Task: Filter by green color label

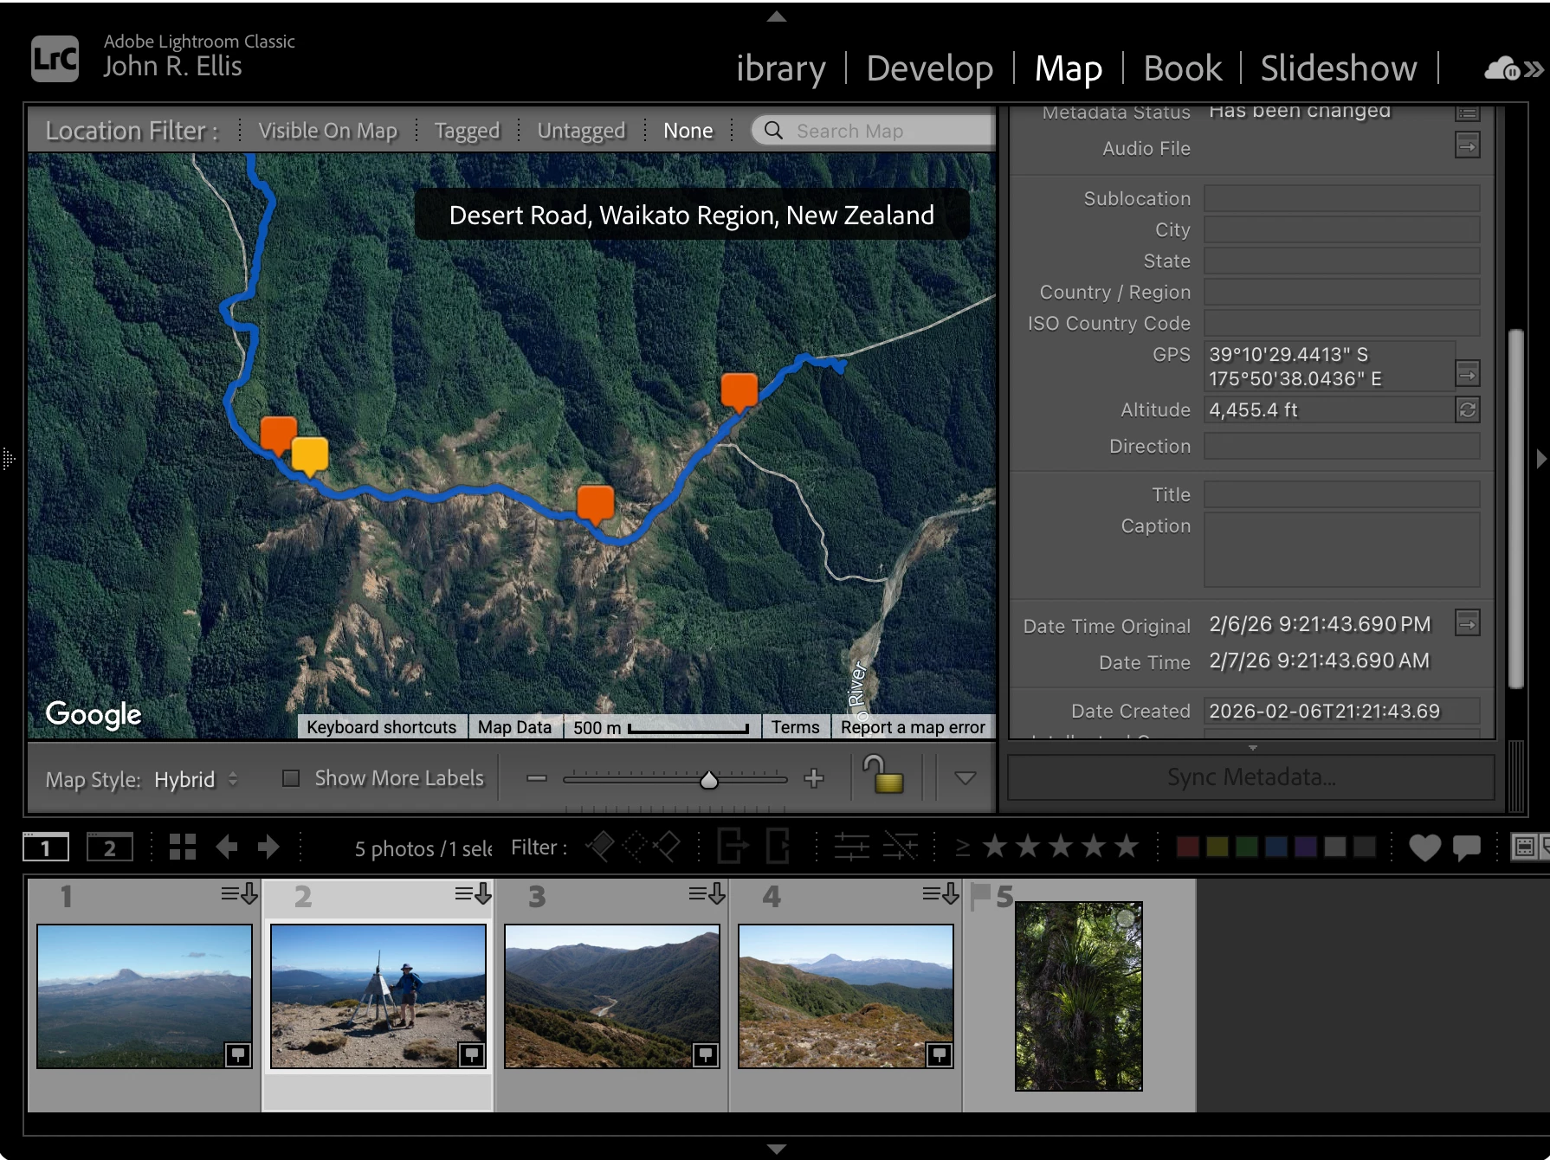Action: pos(1247,847)
